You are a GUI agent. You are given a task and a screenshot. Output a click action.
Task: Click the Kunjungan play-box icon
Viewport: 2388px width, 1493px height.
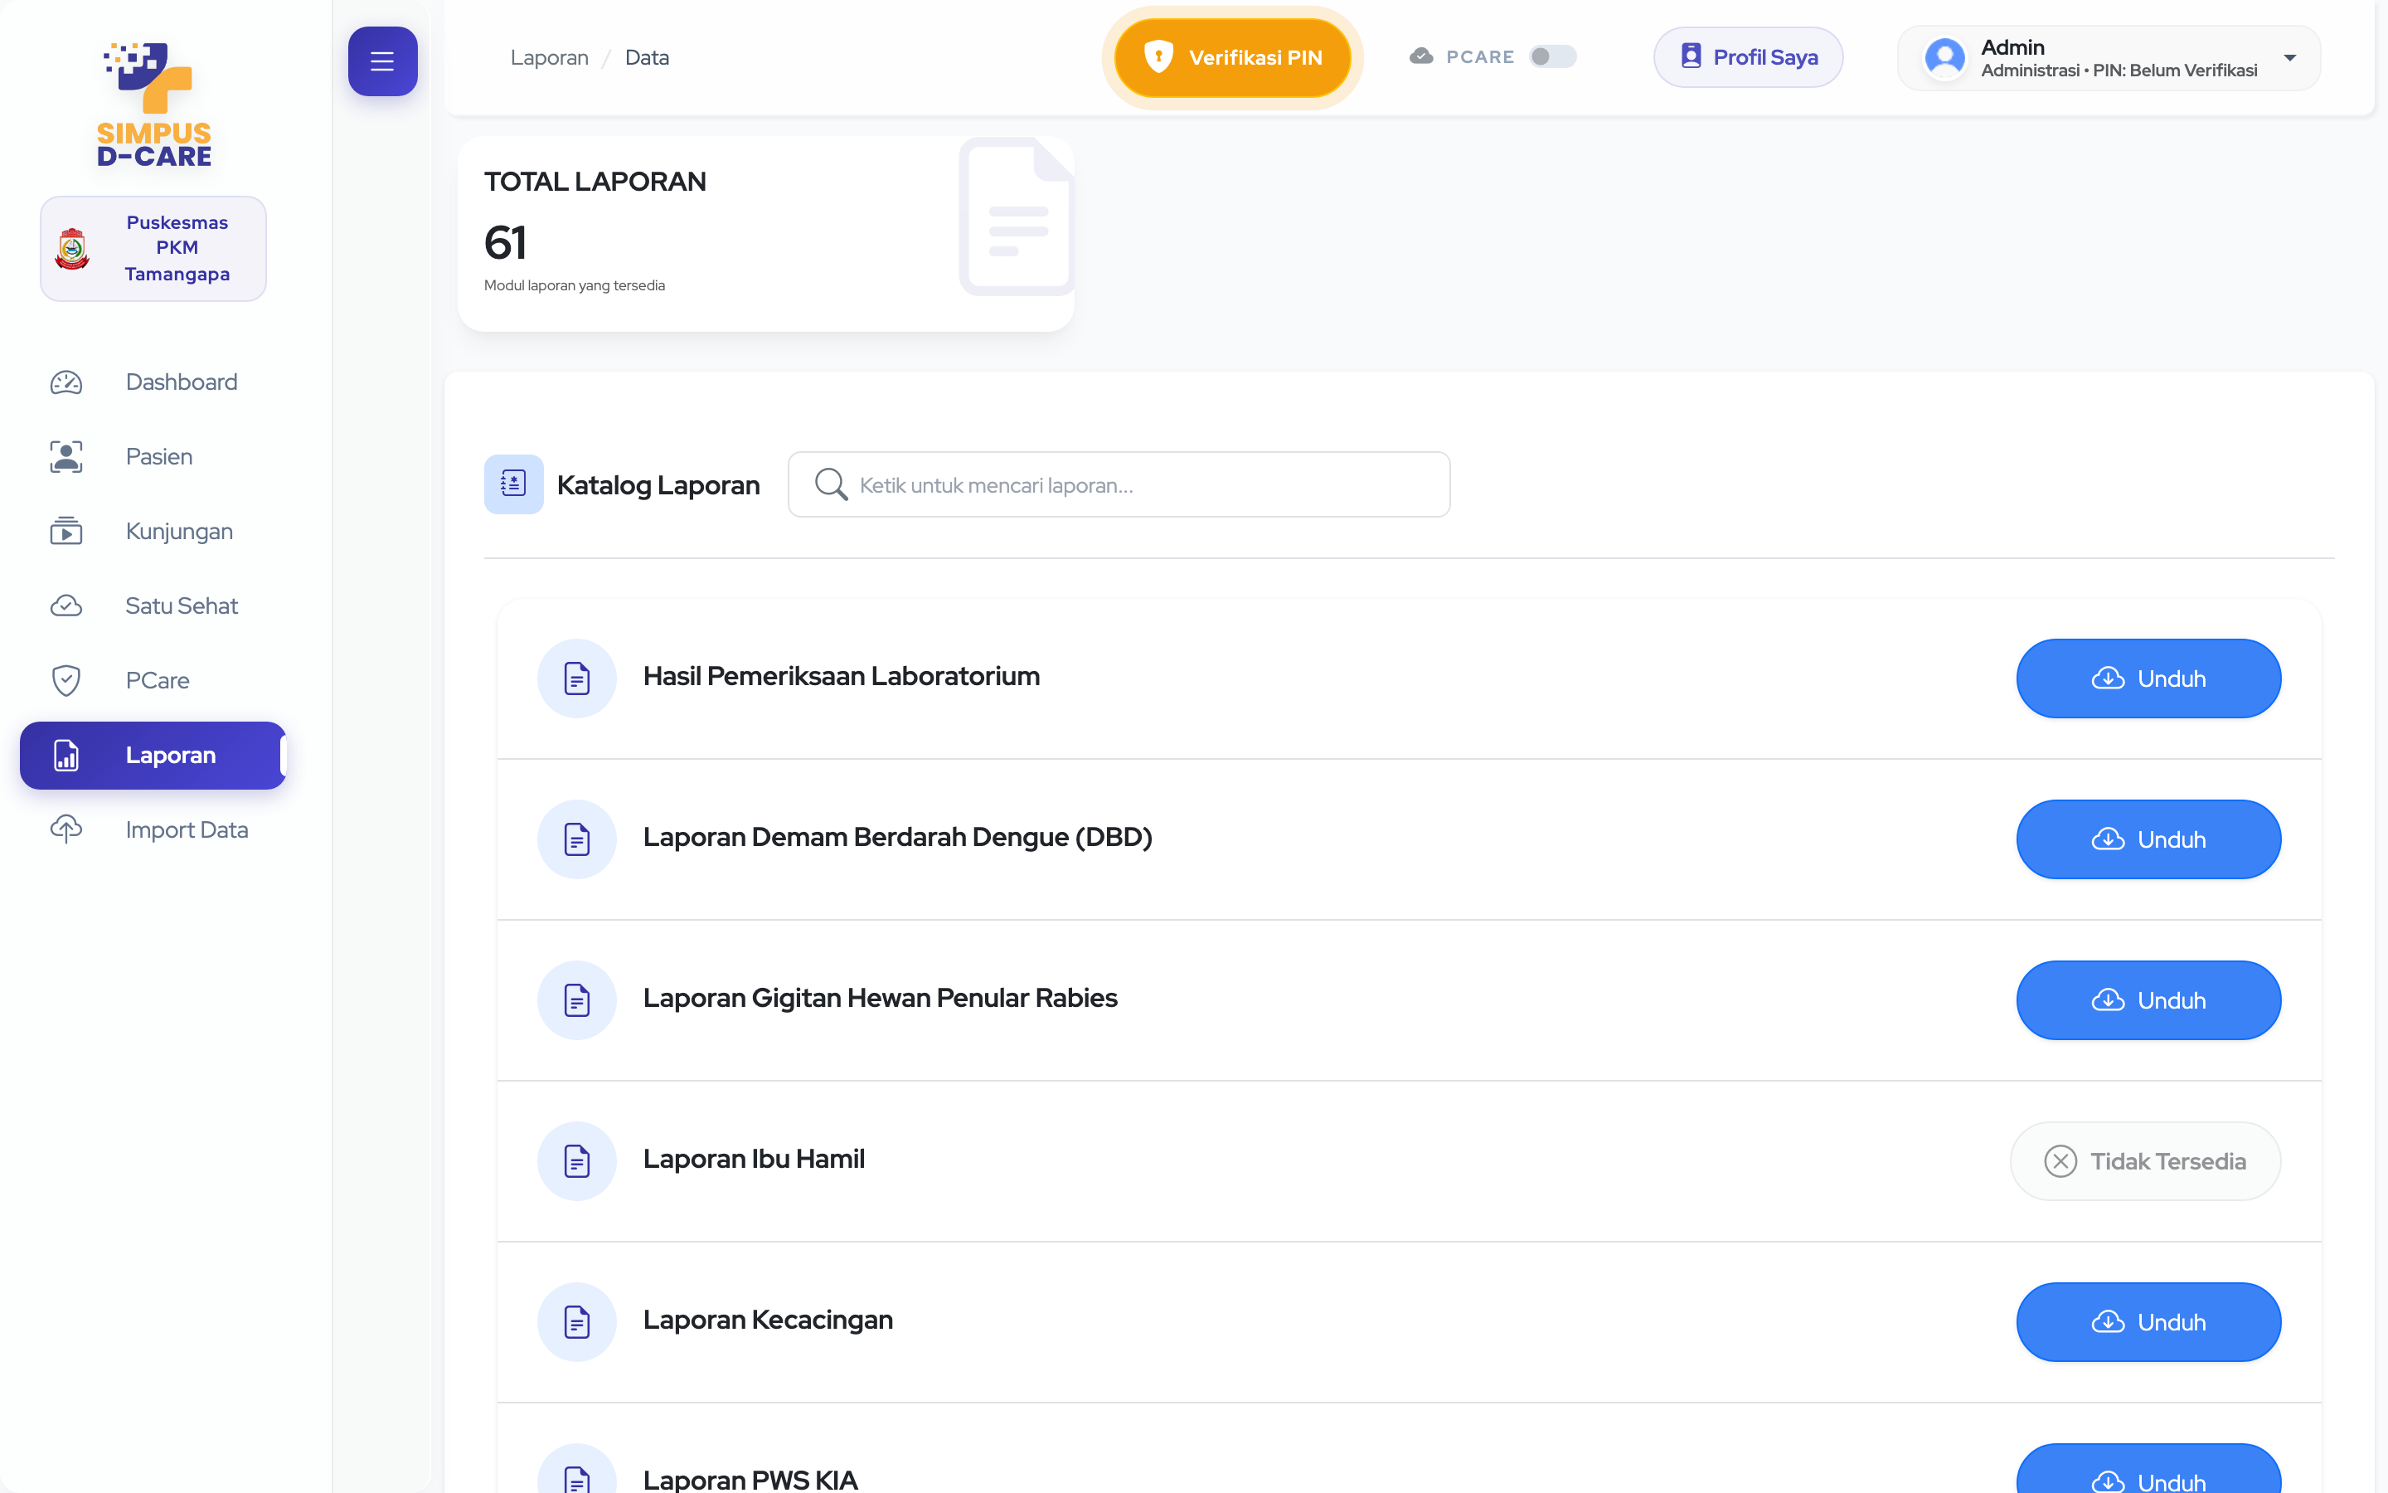[x=66, y=531]
